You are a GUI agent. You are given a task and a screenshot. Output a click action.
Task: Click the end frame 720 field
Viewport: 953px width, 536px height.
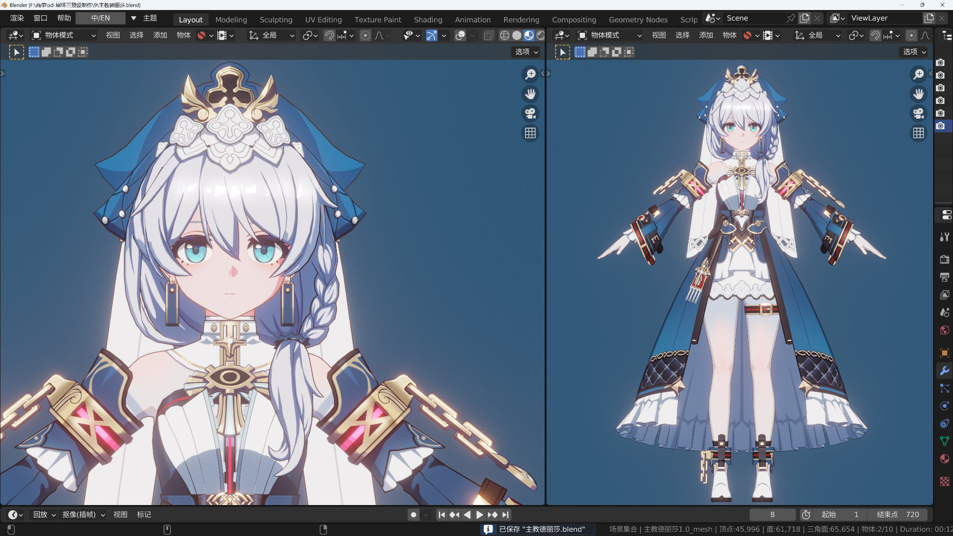(902, 515)
